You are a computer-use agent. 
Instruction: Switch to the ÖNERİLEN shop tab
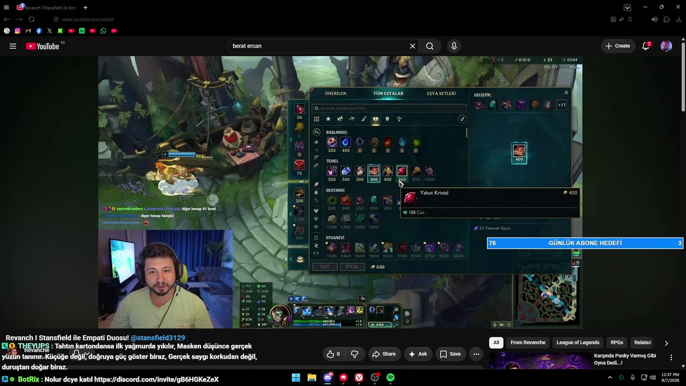tap(335, 93)
